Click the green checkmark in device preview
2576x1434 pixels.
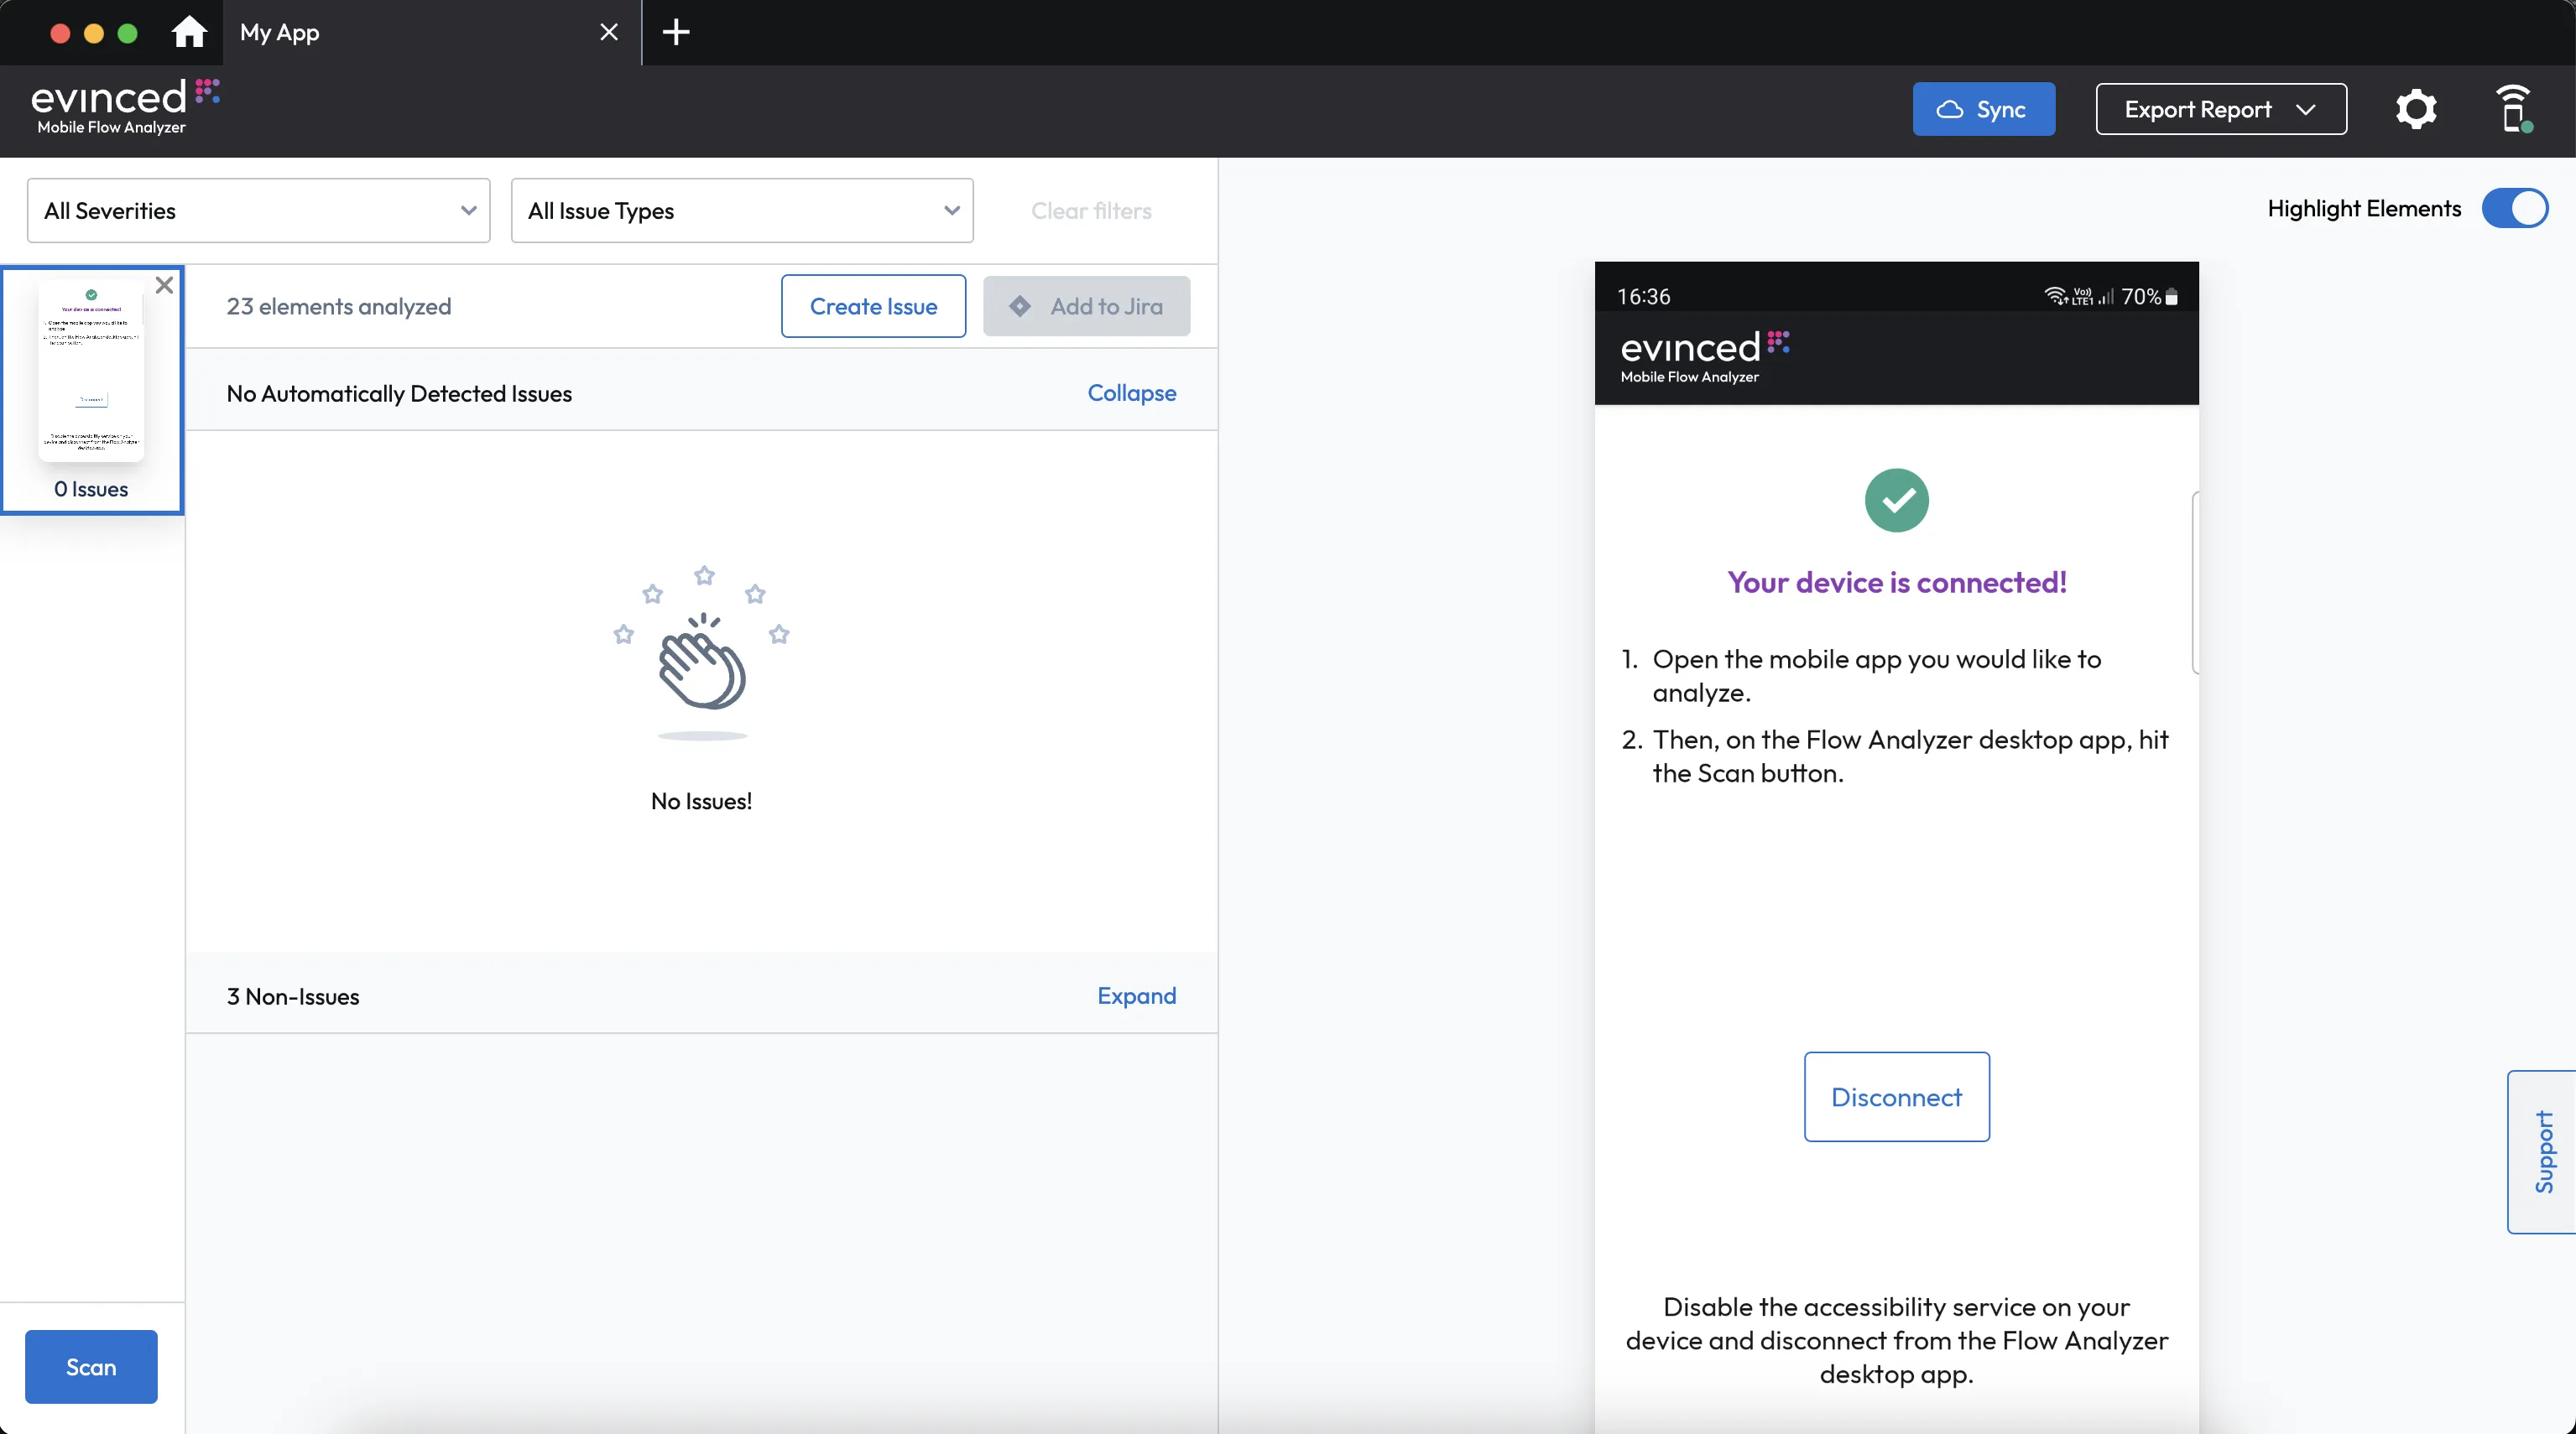click(x=1896, y=501)
